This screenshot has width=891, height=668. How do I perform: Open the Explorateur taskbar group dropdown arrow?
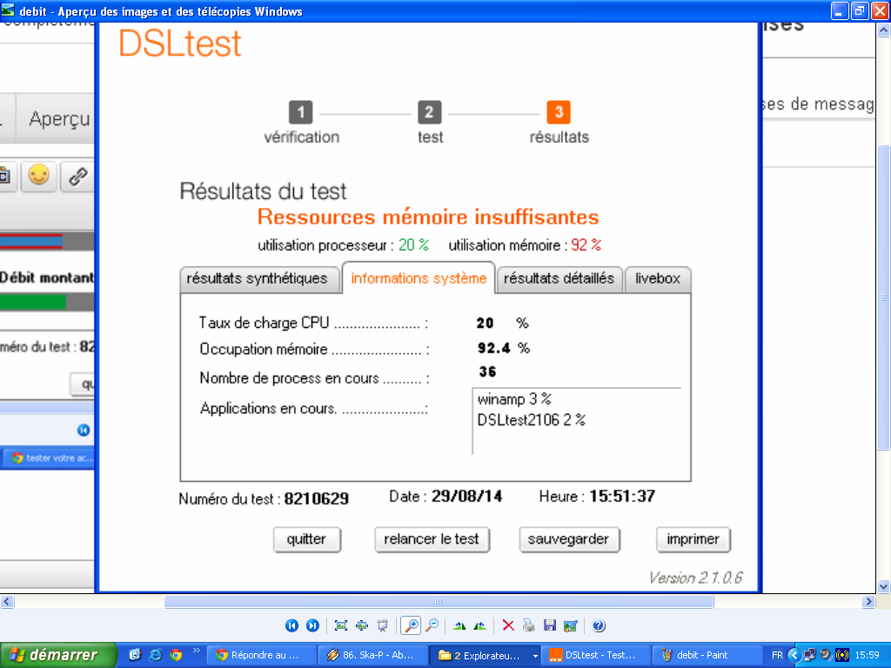point(534,655)
